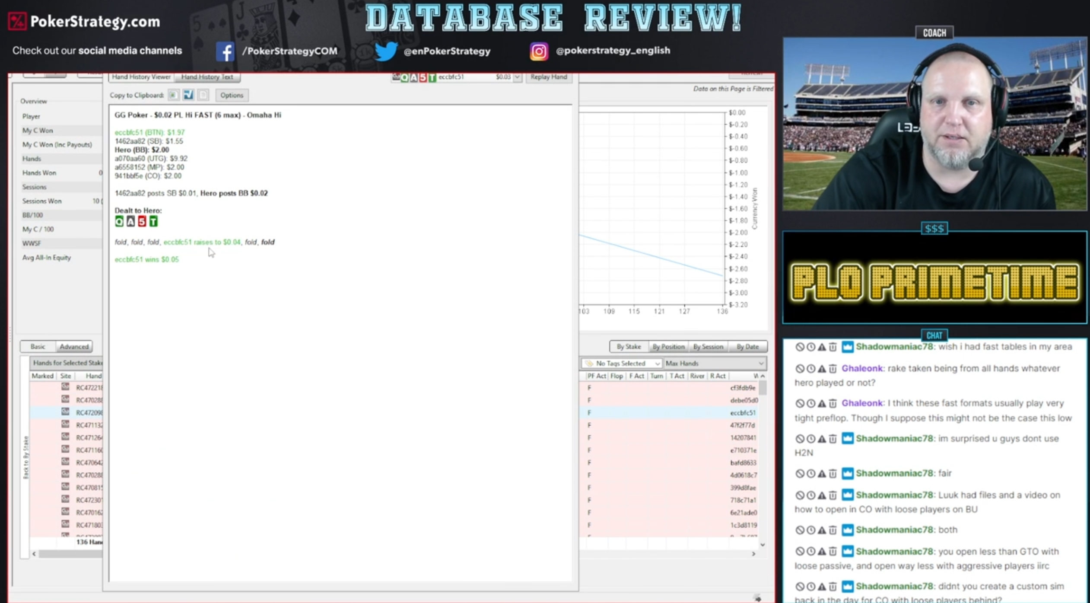Click the red 5 card in Dealt to Hero

(x=142, y=222)
